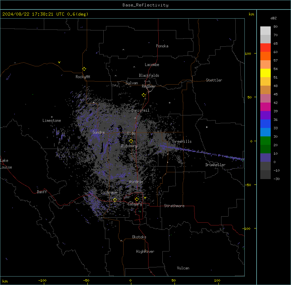Select the Strathmore label

tap(174, 206)
